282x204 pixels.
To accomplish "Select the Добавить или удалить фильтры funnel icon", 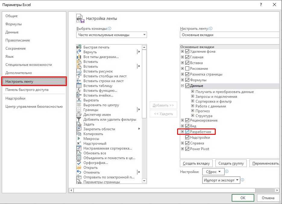I will tap(79, 119).
